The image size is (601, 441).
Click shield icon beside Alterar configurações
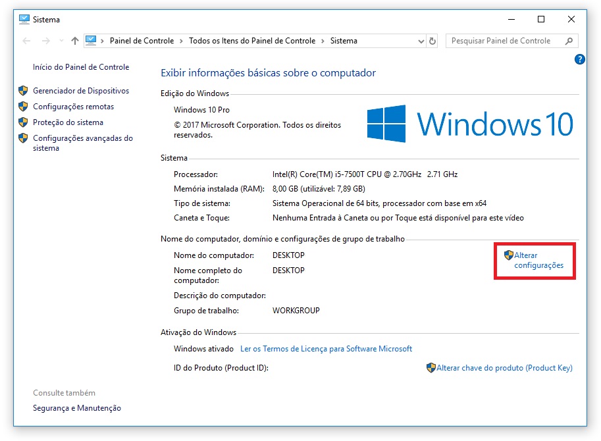[509, 255]
